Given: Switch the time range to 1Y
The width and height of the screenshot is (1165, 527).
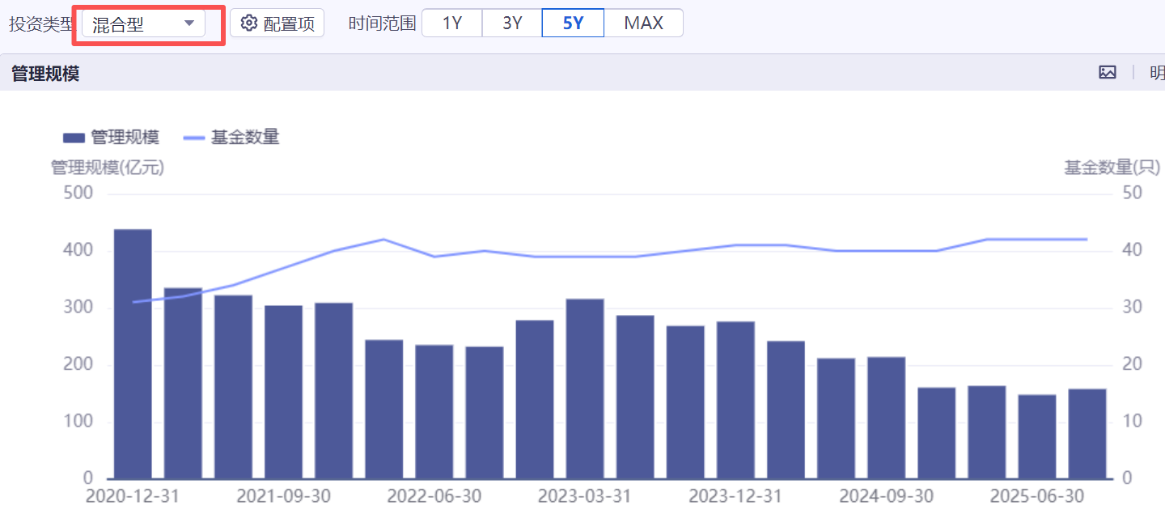Looking at the screenshot, I should click(x=451, y=23).
